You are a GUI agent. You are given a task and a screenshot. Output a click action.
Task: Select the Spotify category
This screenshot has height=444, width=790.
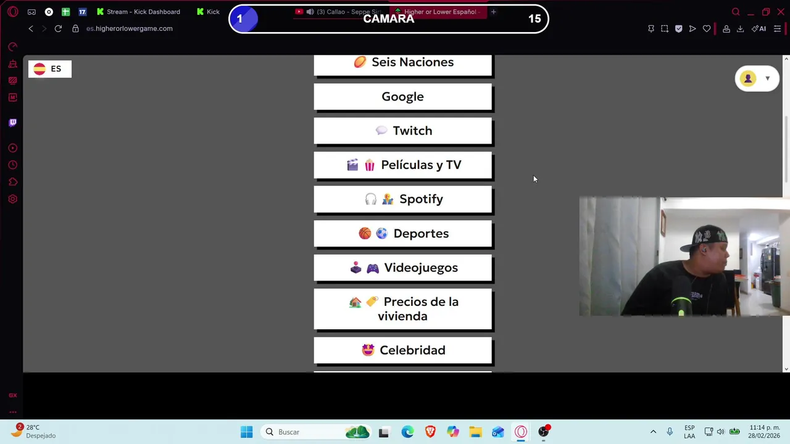point(403,199)
